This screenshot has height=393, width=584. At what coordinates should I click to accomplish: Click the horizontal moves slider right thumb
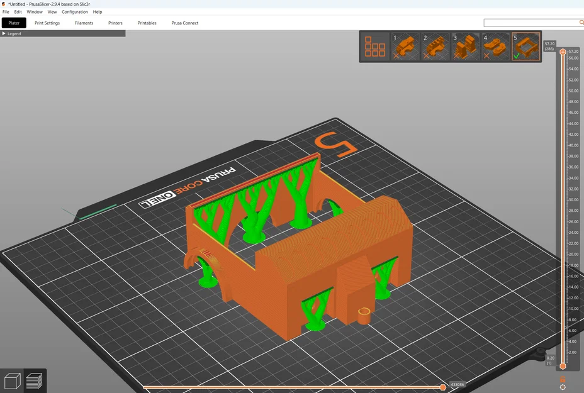(x=443, y=387)
